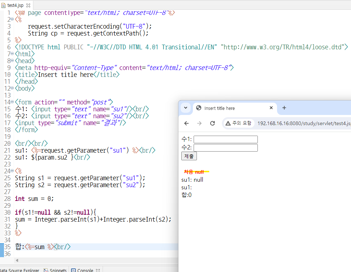Switch to the Snippets tab
This screenshot has width=351, height=272.
[x=55, y=270]
